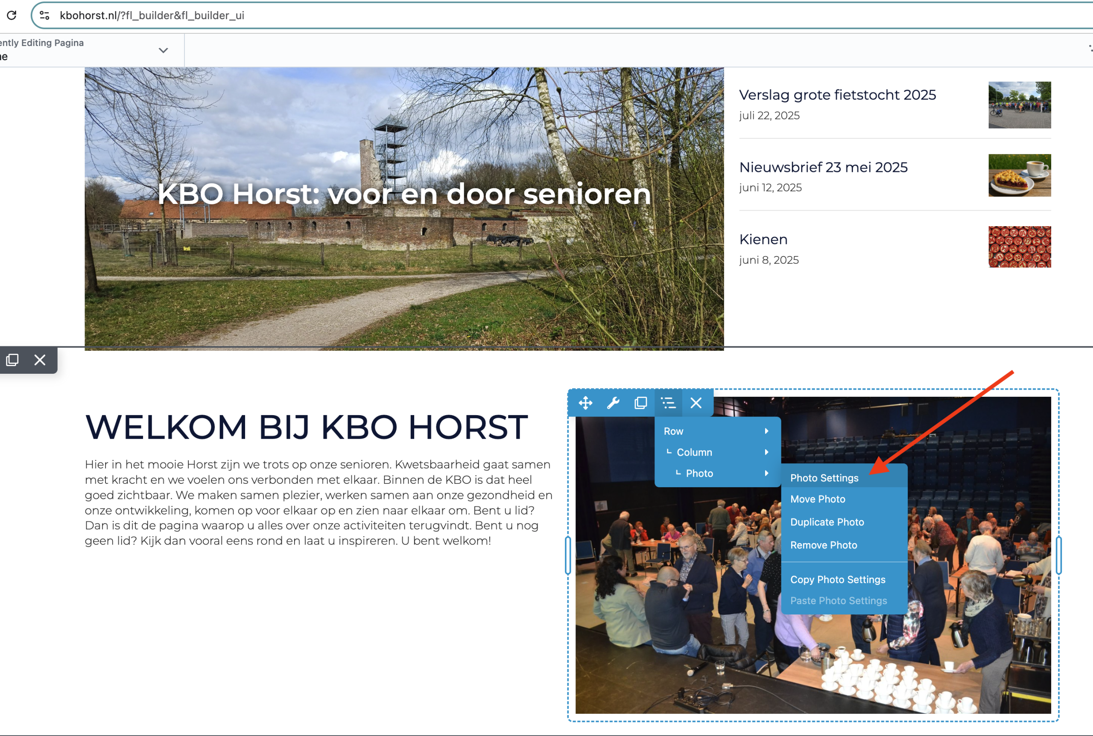Duplicate the photo with the module copy icon
This screenshot has height=736, width=1093.
coord(641,403)
